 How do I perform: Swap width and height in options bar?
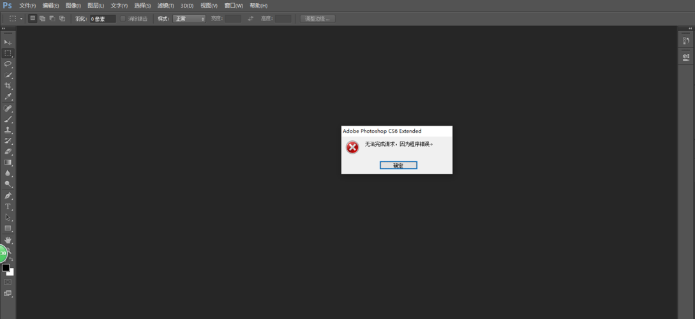click(x=250, y=19)
